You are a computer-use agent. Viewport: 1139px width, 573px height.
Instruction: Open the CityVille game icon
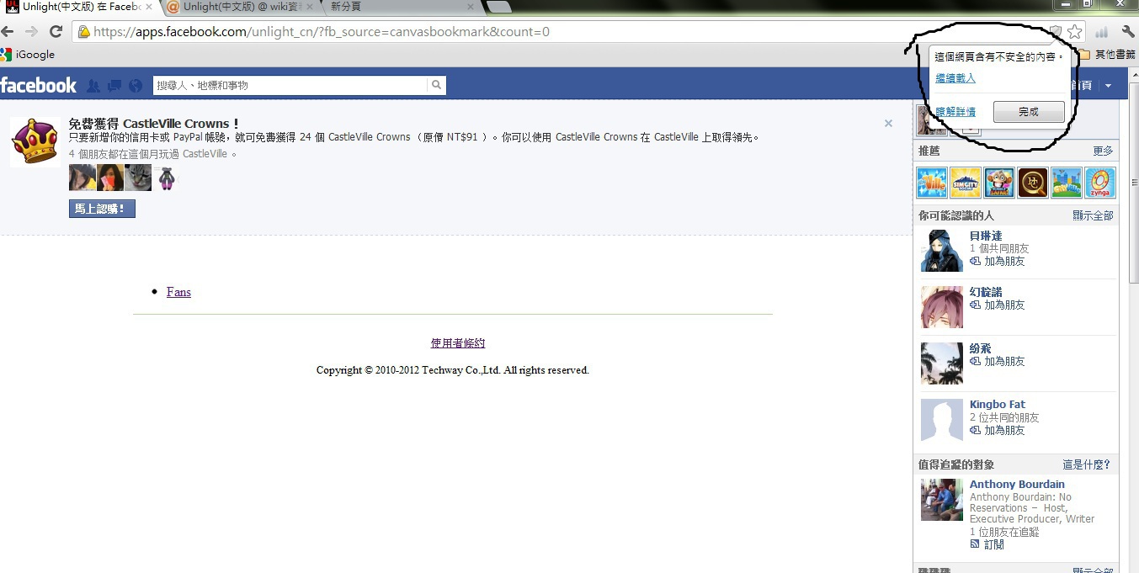click(x=1067, y=183)
